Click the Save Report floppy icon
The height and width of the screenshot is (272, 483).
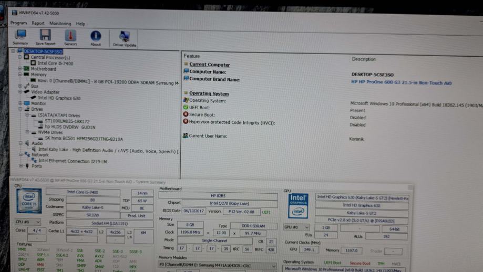45,38
